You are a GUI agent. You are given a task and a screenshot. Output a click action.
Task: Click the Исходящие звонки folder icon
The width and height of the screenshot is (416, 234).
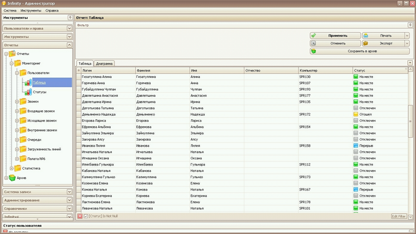click(23, 121)
